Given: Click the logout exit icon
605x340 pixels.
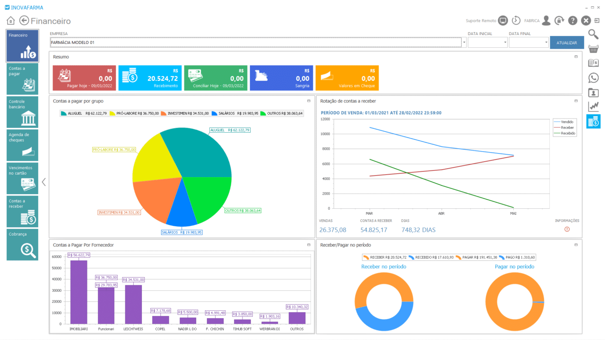Looking at the screenshot, I should [x=597, y=21].
